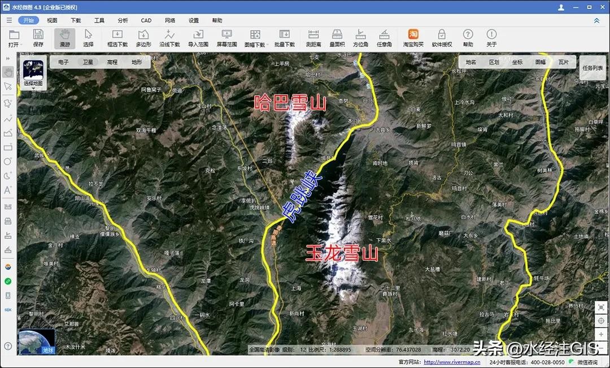
Task: Open the 图幅下载 dropdown arrow
Action: click(x=264, y=45)
